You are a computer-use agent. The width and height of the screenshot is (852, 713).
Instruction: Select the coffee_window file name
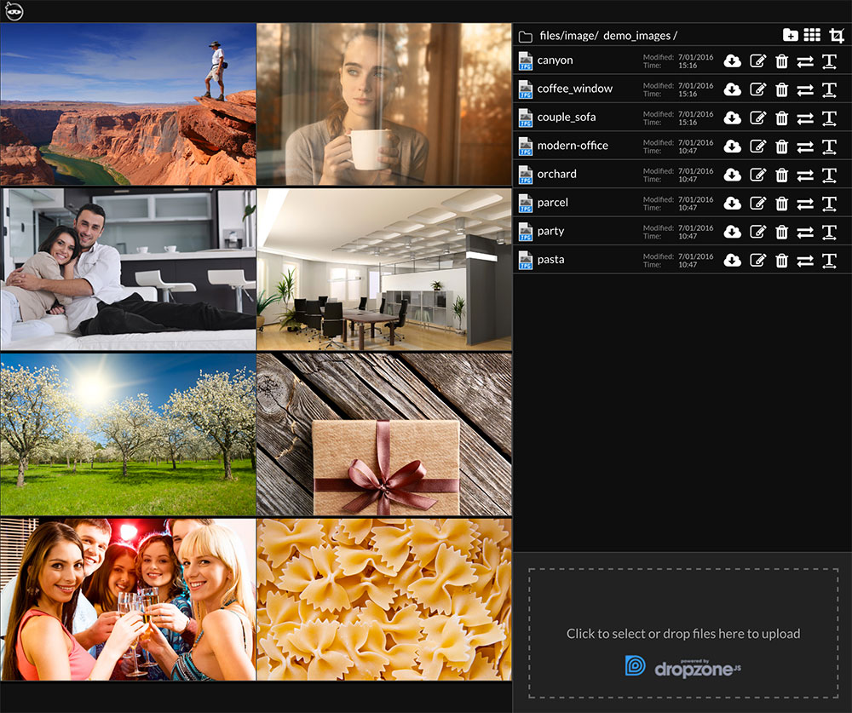pos(575,89)
